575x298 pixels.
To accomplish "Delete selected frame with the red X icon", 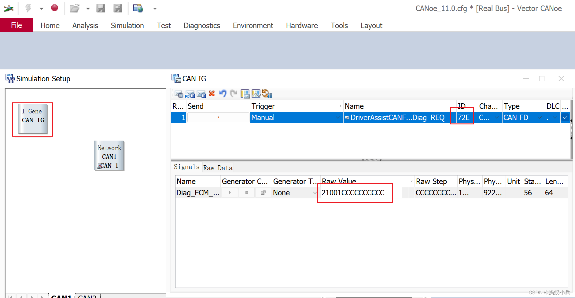I will [212, 94].
